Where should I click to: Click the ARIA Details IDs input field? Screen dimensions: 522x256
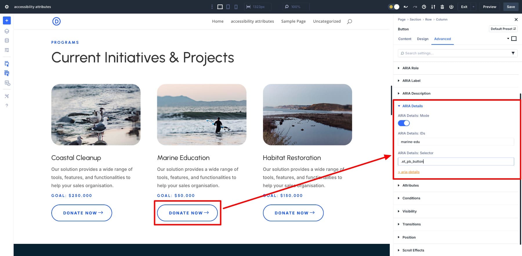456,142
